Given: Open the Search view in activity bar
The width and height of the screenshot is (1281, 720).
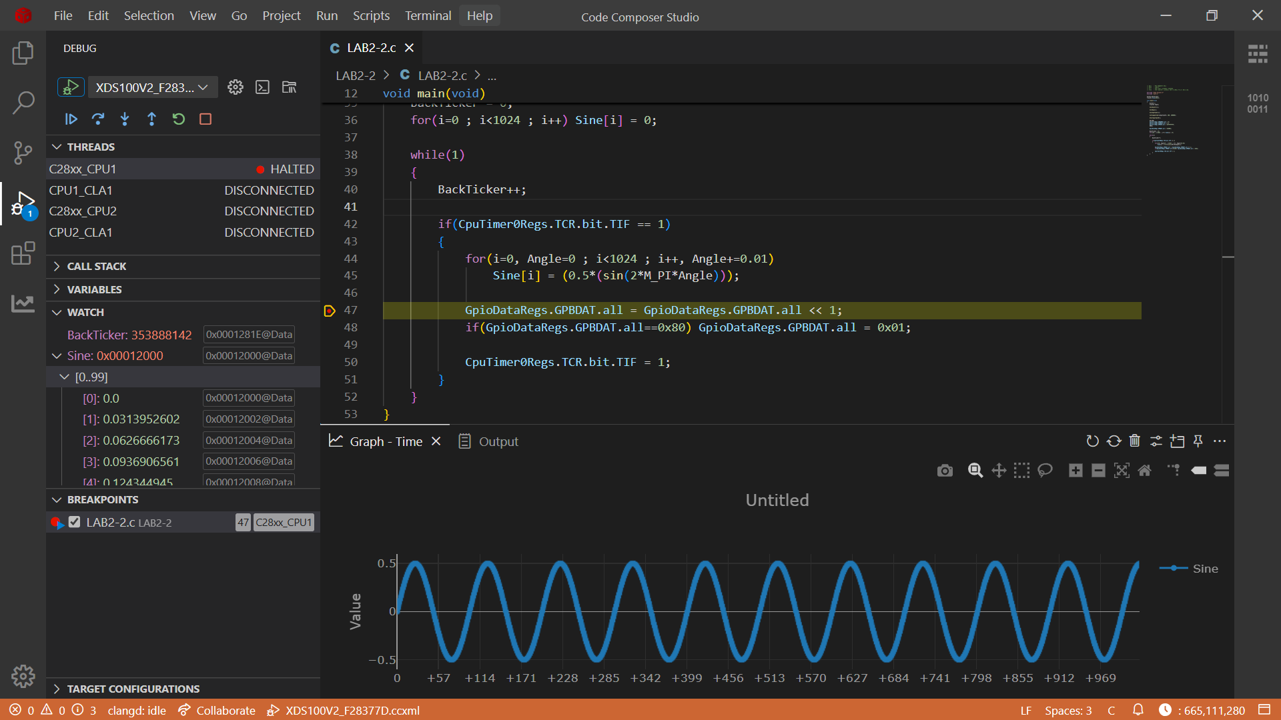Looking at the screenshot, I should [23, 103].
